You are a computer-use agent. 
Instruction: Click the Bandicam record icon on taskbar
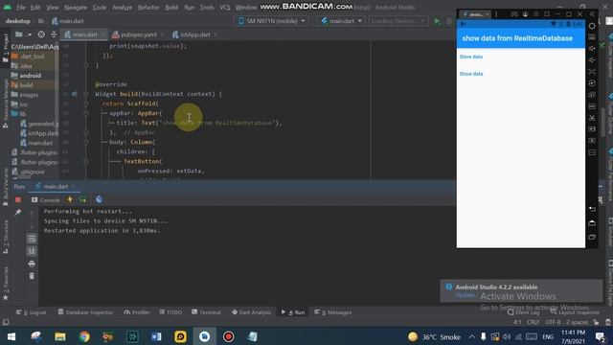(229, 336)
